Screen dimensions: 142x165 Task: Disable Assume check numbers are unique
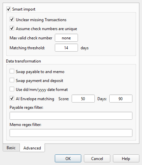[x=12, y=28]
